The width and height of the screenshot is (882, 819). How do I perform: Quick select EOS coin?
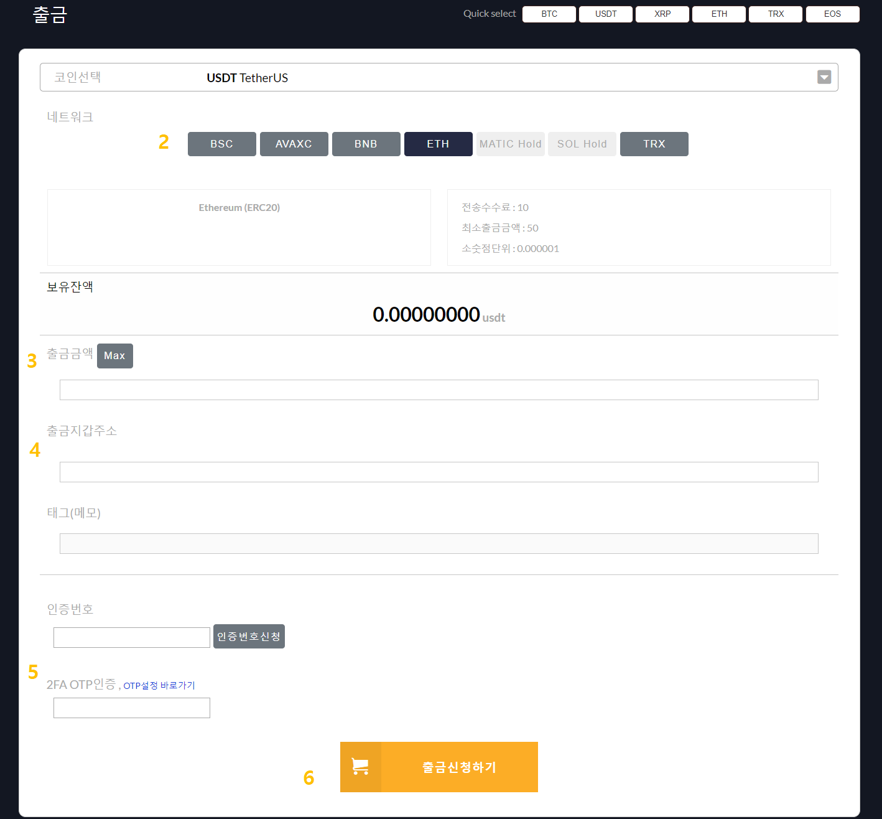click(x=832, y=14)
